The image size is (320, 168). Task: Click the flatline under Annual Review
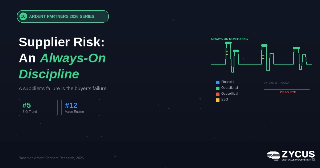coord(287,89)
